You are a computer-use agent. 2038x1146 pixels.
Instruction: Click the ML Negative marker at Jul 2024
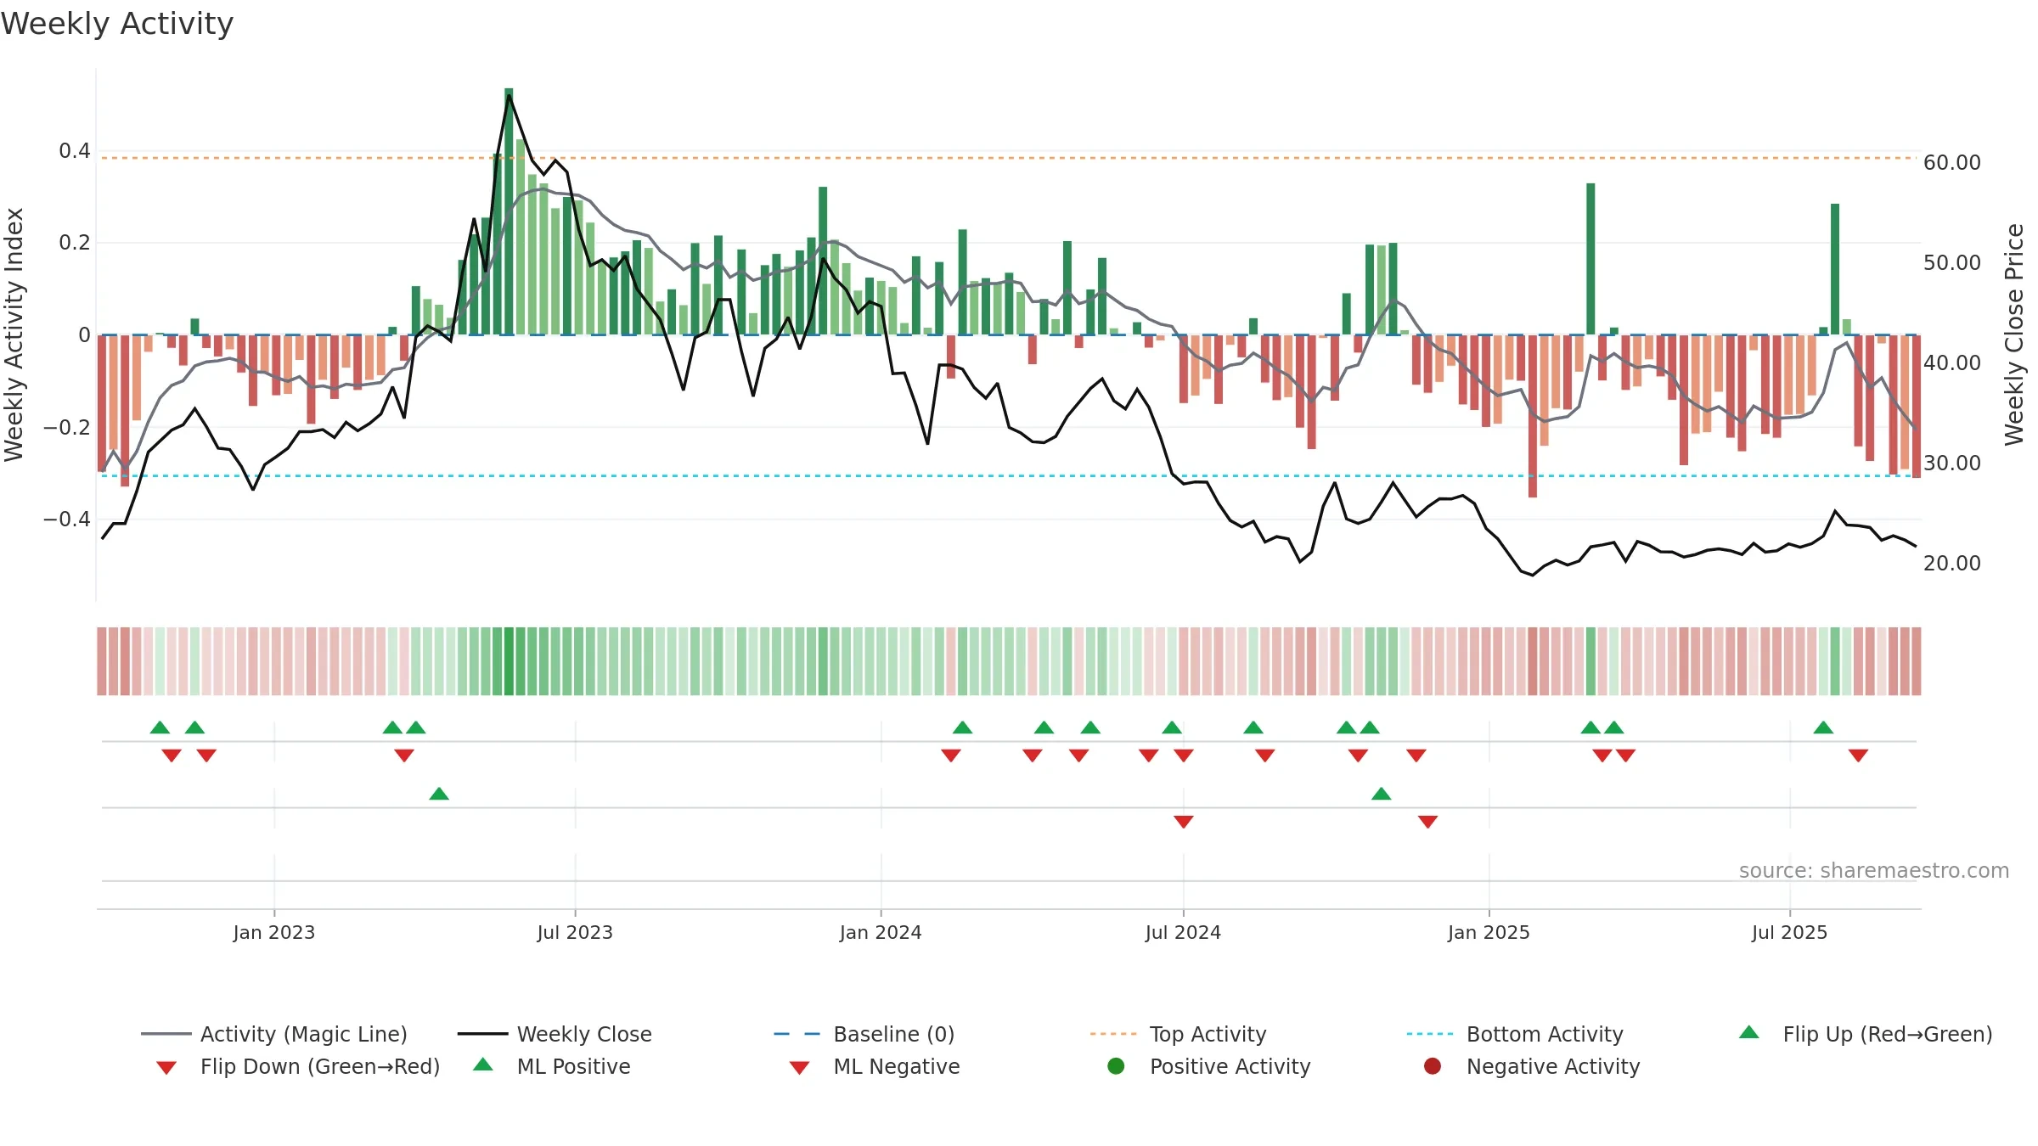pyautogui.click(x=1184, y=821)
